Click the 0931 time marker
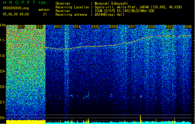 [x=21, y=27]
